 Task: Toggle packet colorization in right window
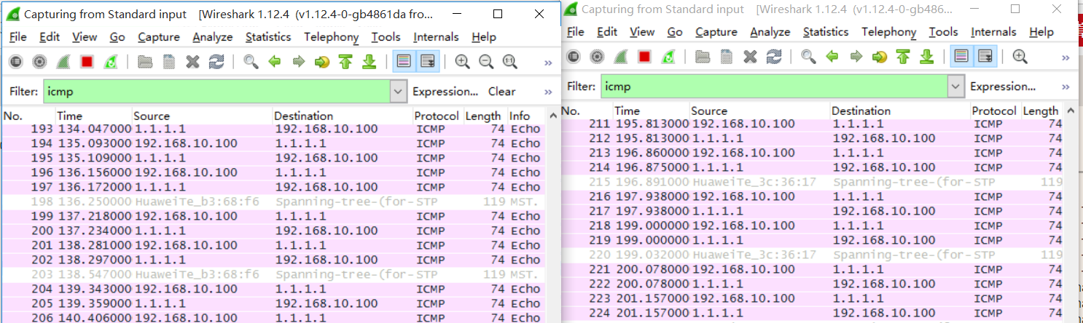pos(961,57)
